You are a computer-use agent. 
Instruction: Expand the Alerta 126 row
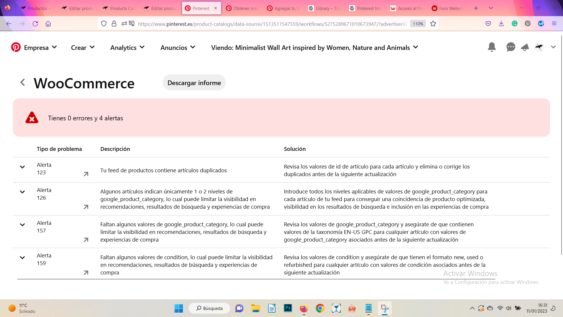(22, 192)
